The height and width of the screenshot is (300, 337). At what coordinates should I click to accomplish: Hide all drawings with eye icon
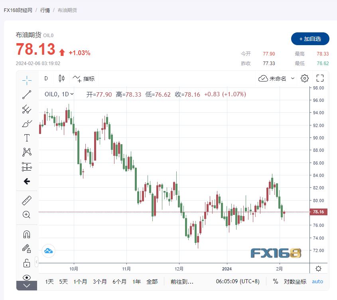coord(27,277)
